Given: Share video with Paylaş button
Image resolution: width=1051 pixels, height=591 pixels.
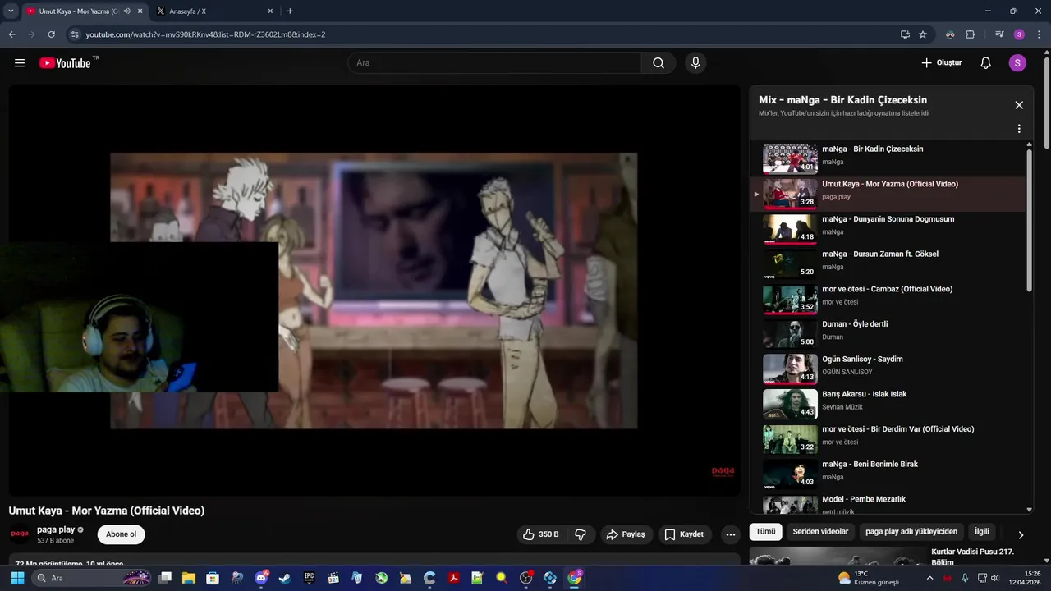Looking at the screenshot, I should [626, 534].
